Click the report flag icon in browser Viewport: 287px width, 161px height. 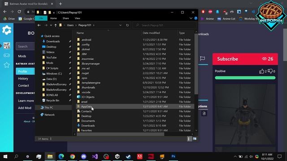202,59
